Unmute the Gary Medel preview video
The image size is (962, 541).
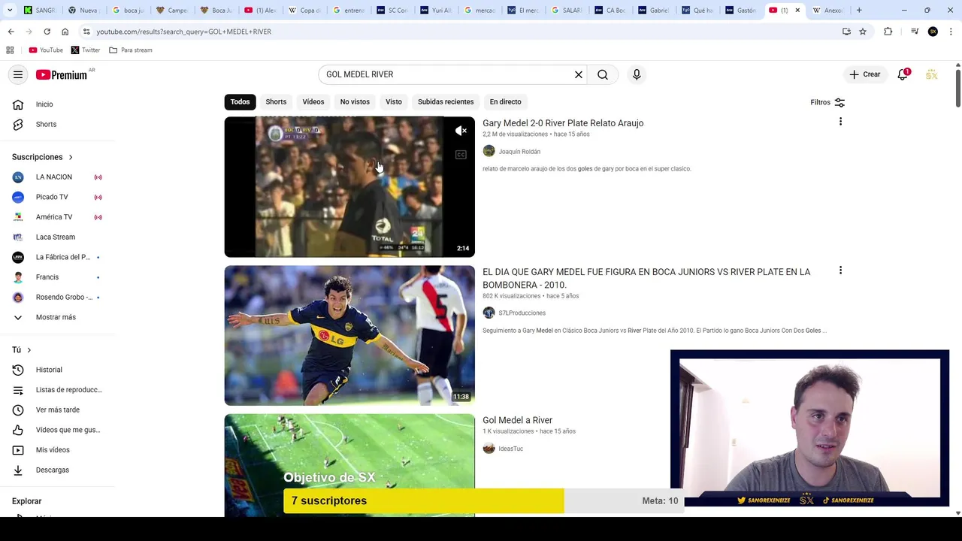click(461, 131)
